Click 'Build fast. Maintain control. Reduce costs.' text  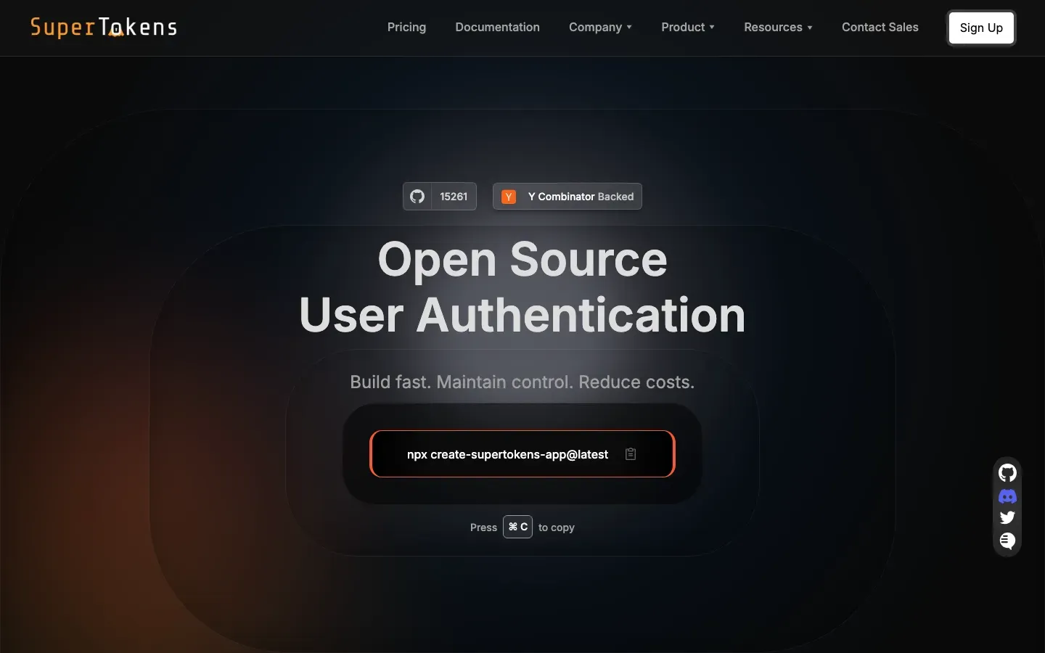pyautogui.click(x=522, y=382)
